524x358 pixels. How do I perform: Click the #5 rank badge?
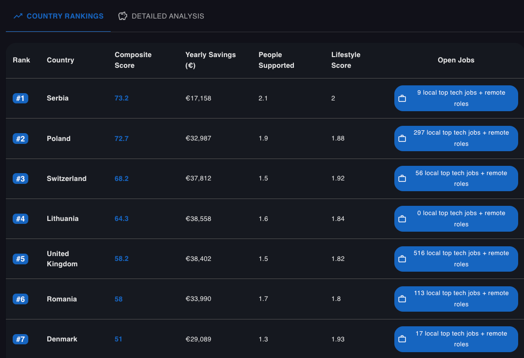tap(20, 259)
